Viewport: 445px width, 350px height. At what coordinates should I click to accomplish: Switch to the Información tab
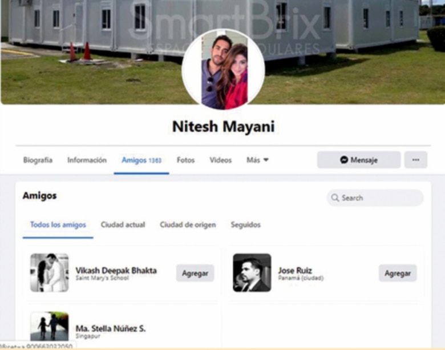coord(87,160)
